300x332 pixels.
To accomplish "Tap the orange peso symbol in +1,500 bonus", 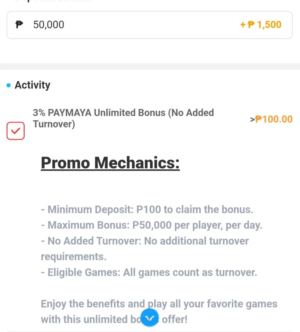I will pos(251,25).
